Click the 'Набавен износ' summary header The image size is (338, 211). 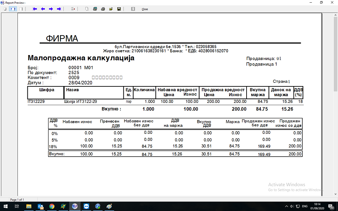point(77,122)
